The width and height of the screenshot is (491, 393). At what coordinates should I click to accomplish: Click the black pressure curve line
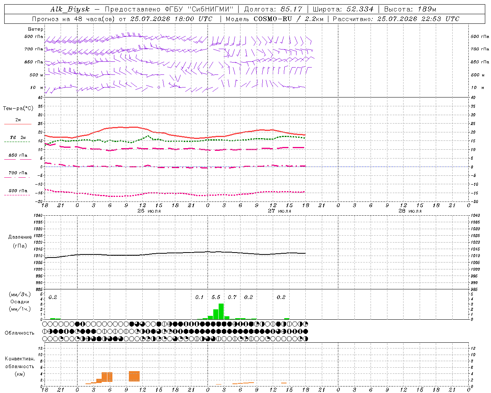coord(175,253)
